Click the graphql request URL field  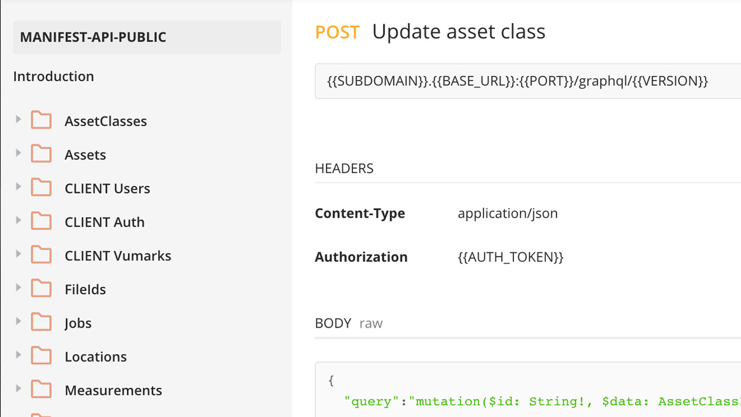tap(528, 81)
